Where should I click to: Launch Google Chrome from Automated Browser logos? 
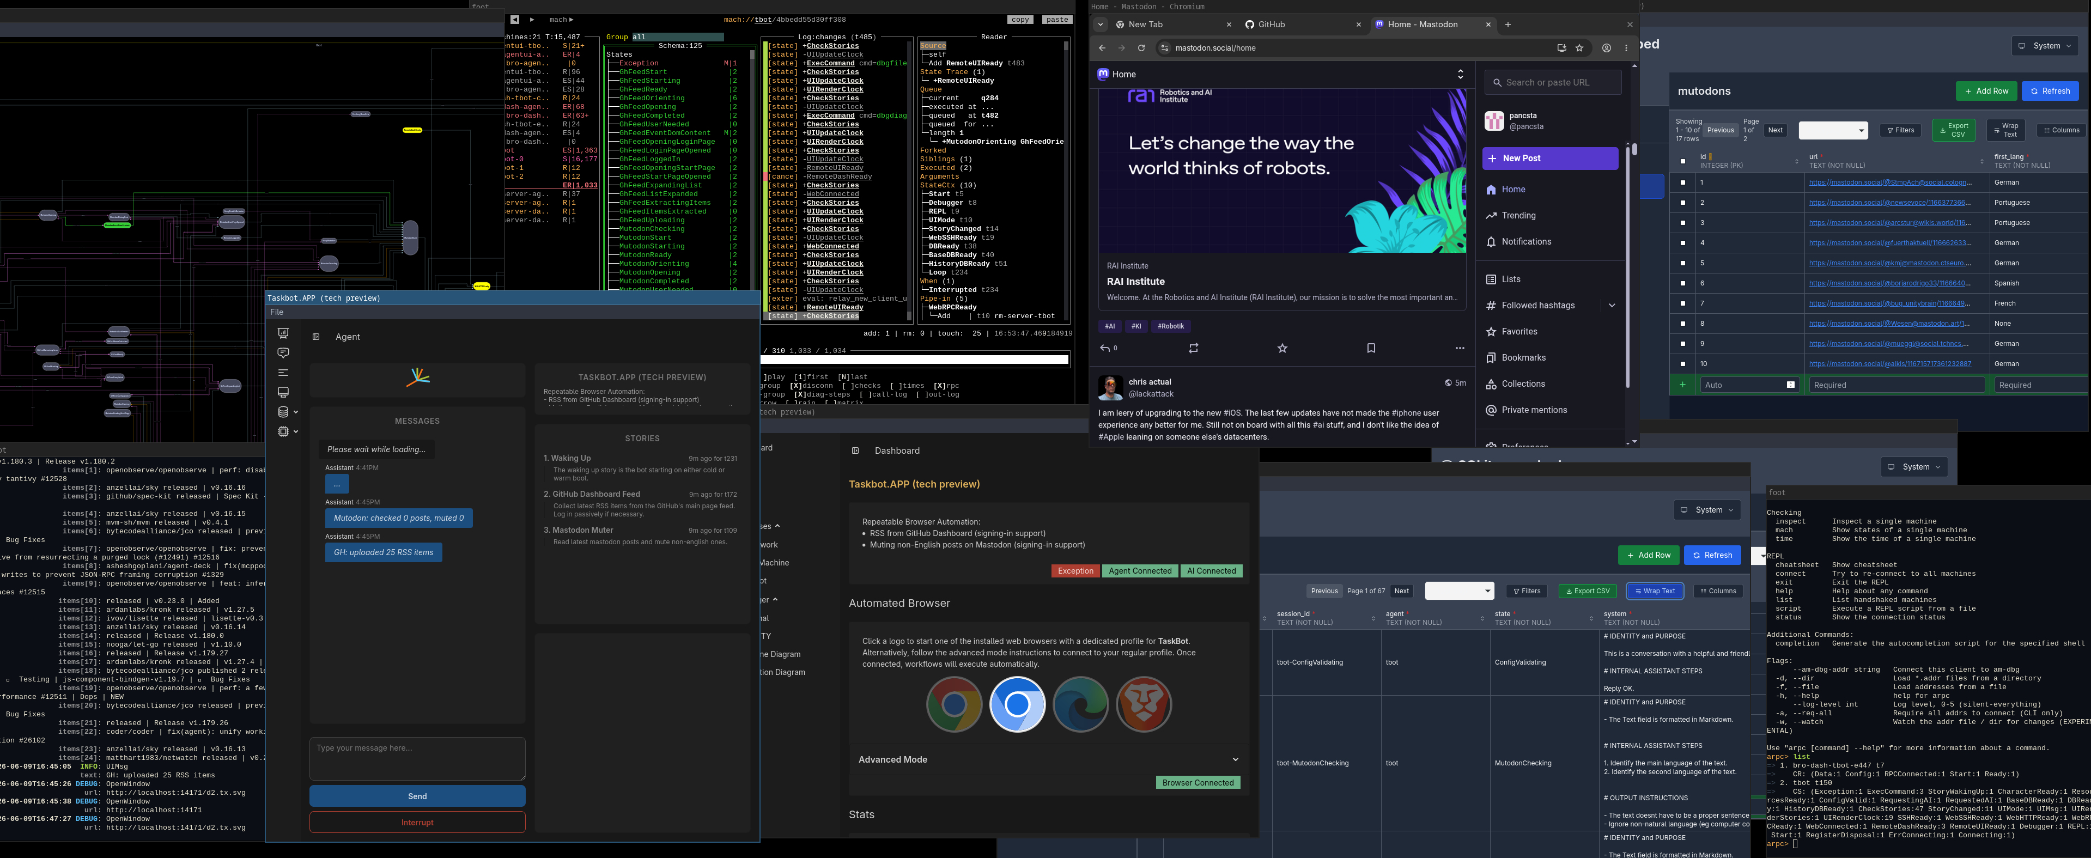point(954,704)
